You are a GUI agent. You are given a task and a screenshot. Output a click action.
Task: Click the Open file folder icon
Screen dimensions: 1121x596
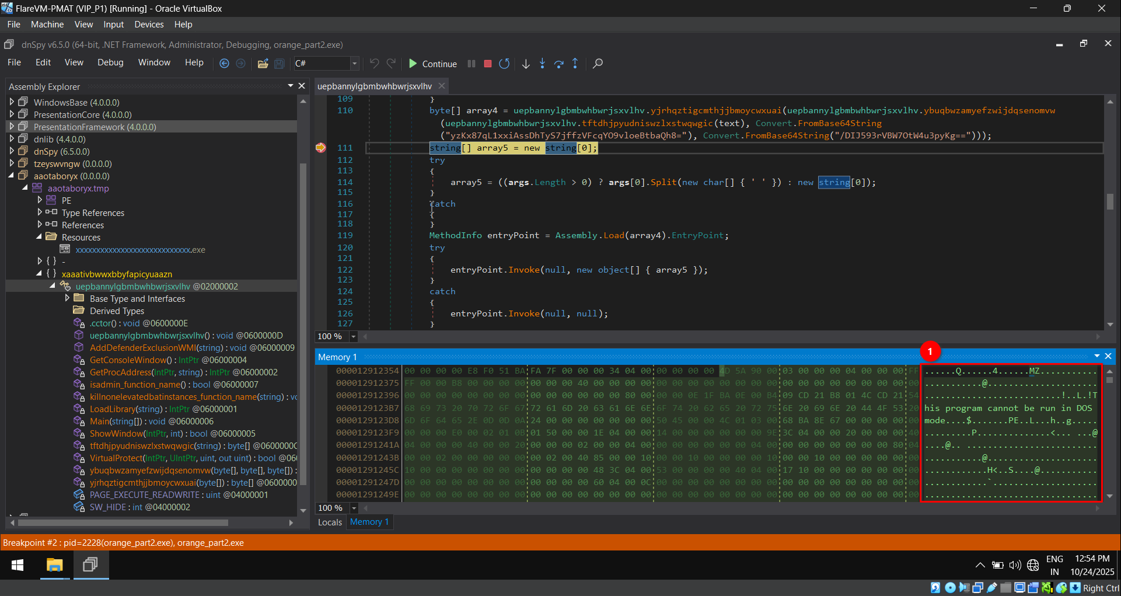point(263,64)
